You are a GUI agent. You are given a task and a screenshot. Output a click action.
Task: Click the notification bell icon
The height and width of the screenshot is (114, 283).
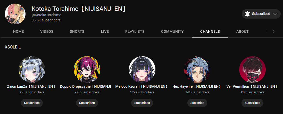(x=247, y=14)
